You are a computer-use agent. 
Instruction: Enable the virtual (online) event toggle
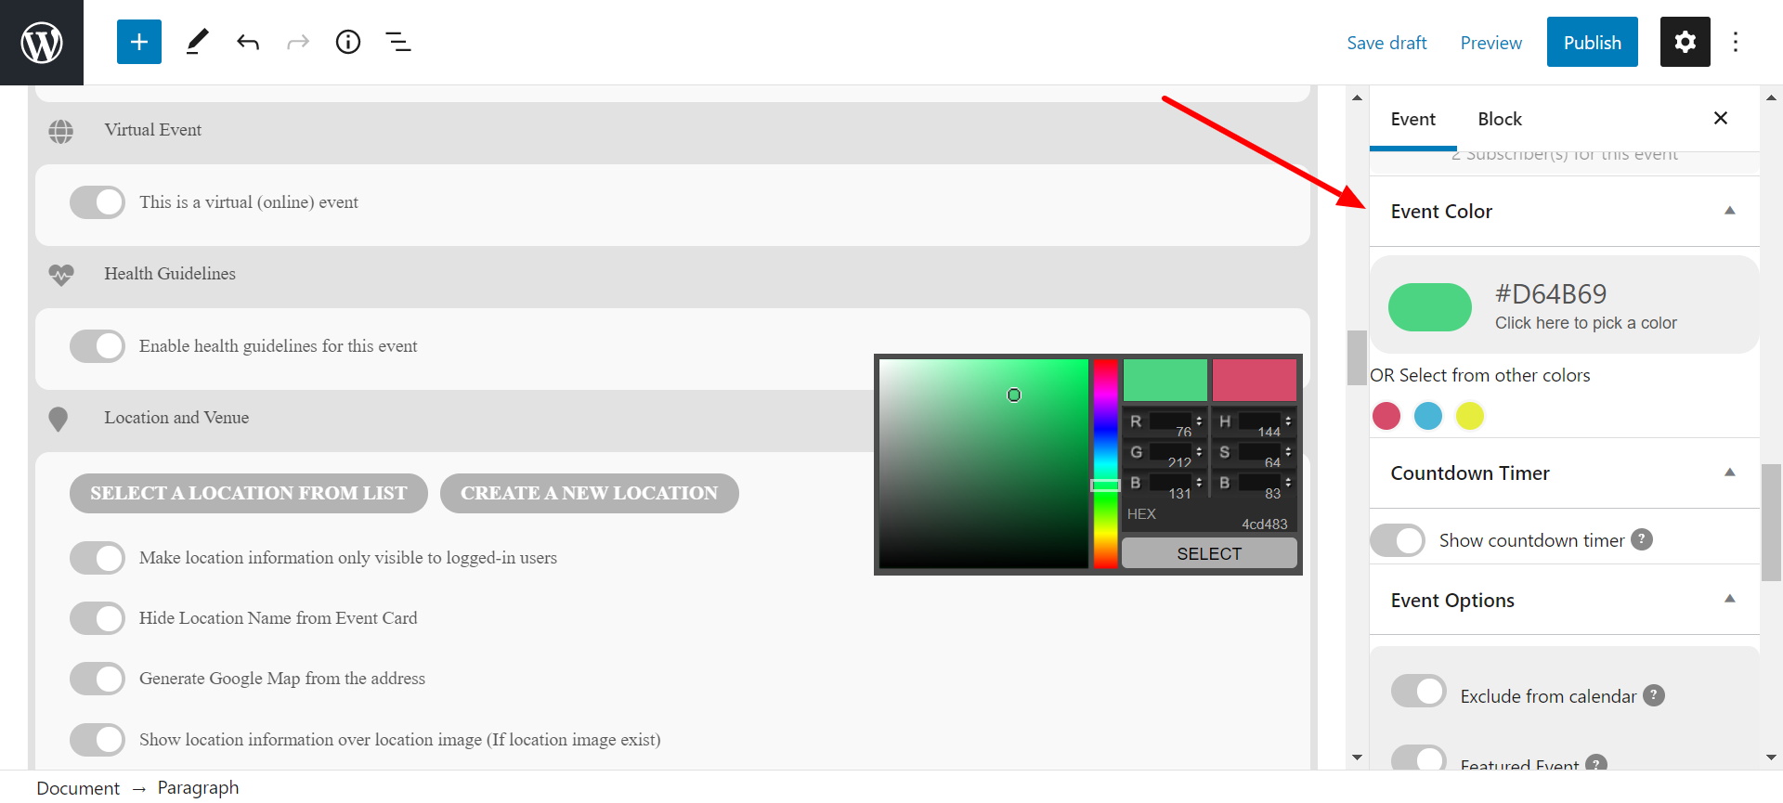98,202
